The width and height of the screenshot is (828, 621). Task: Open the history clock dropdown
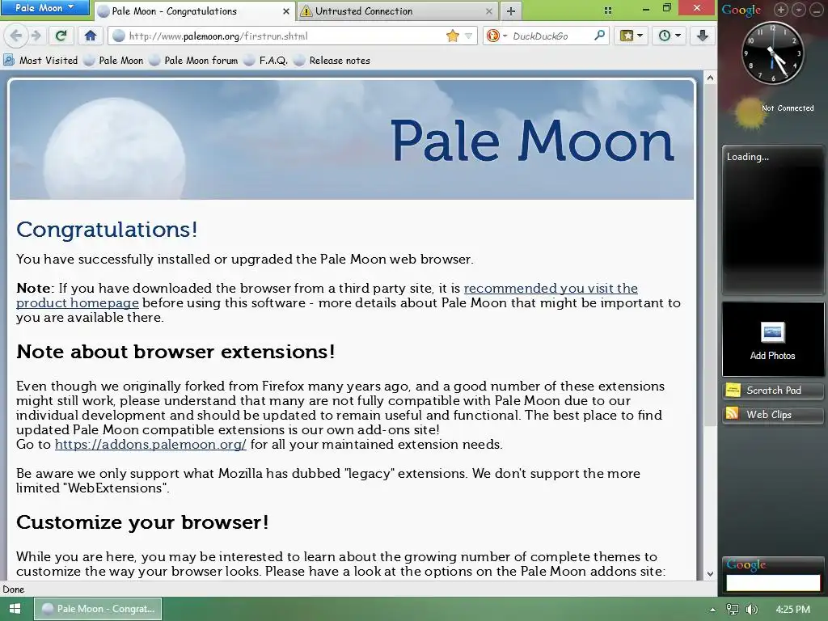670,36
